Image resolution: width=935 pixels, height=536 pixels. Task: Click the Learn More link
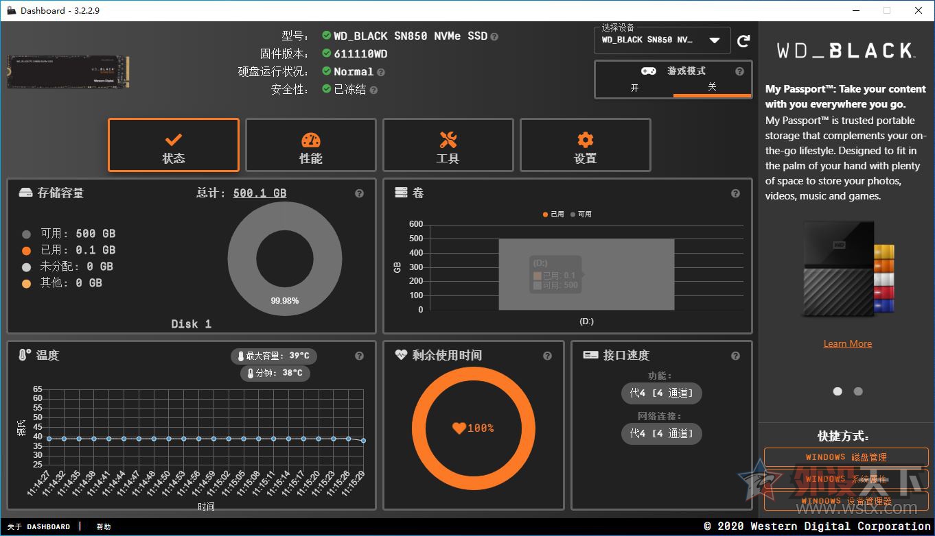coord(847,343)
